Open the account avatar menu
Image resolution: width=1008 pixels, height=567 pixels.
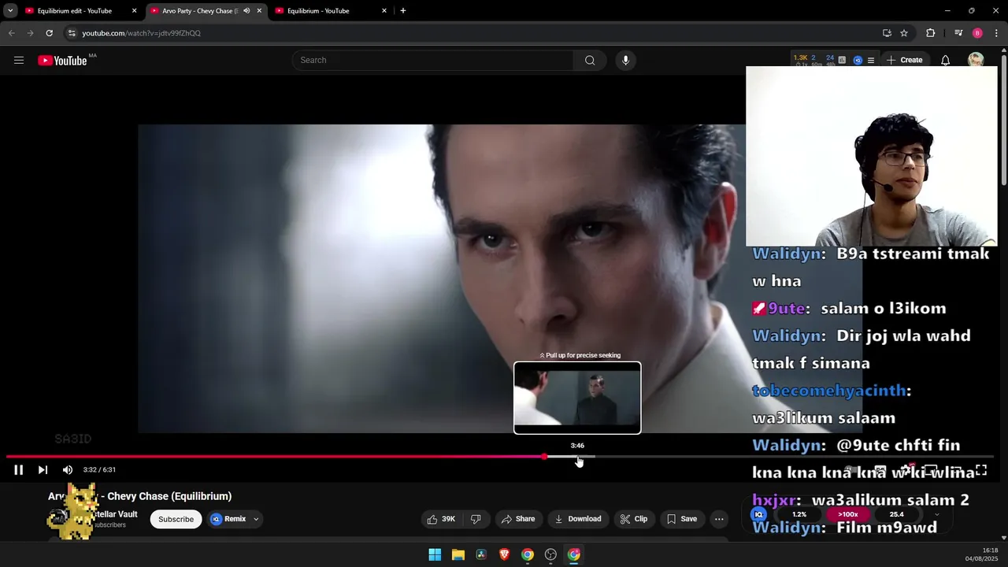pyautogui.click(x=976, y=60)
